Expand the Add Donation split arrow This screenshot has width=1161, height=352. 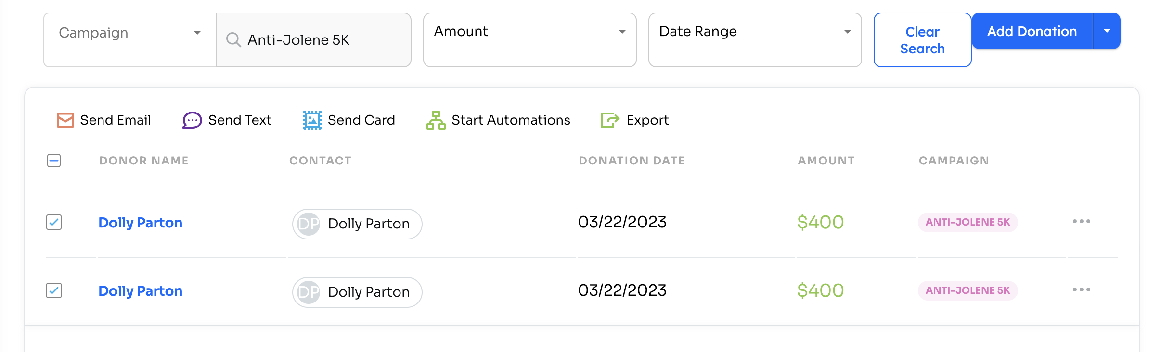pyautogui.click(x=1107, y=31)
